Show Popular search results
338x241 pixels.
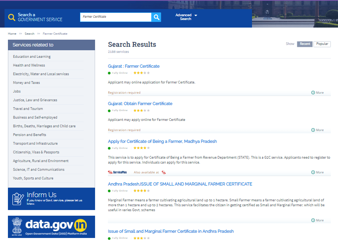322,44
